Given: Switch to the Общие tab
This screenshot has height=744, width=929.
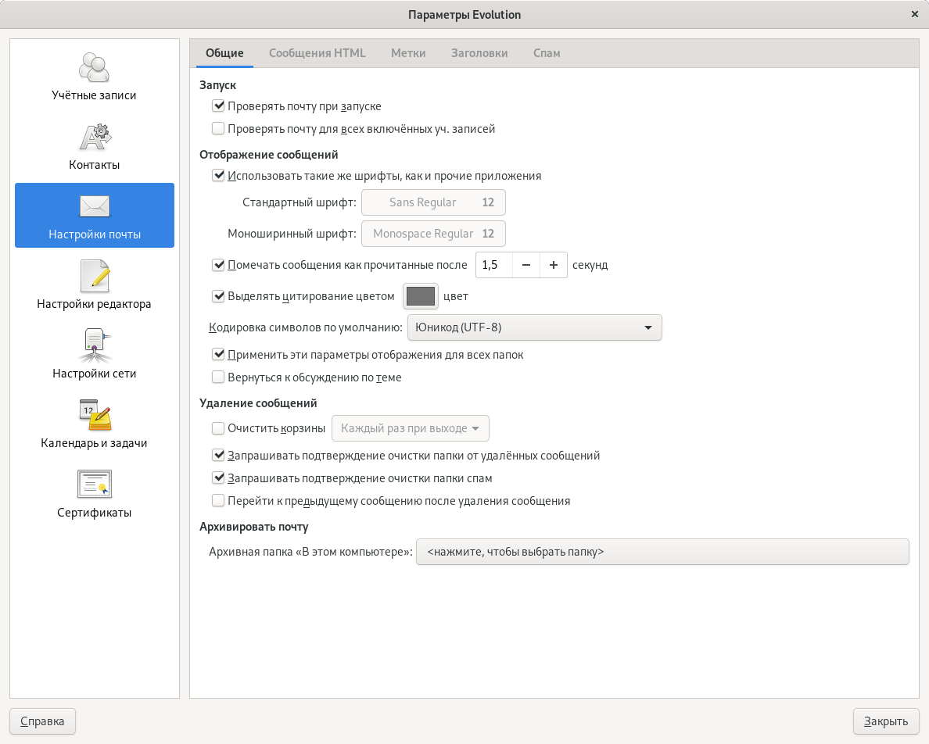Looking at the screenshot, I should coord(224,52).
